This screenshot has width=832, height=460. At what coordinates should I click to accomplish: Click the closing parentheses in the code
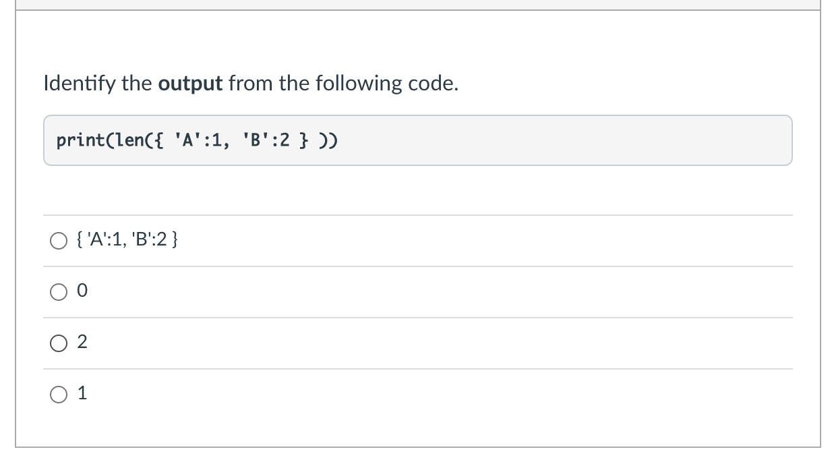tap(329, 141)
